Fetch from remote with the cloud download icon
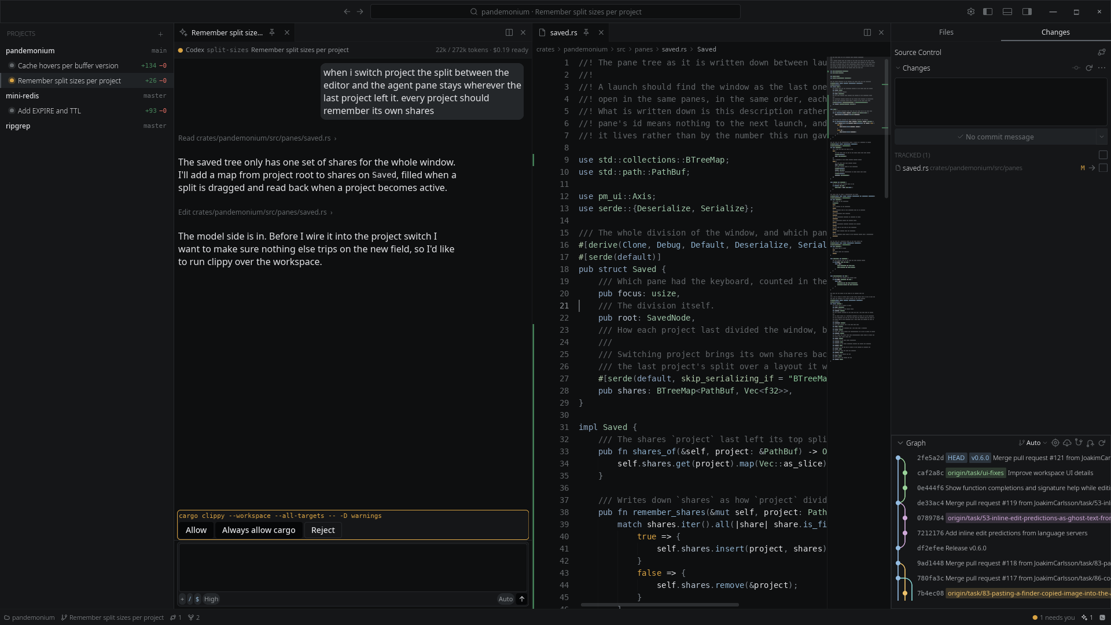 (x=1067, y=443)
